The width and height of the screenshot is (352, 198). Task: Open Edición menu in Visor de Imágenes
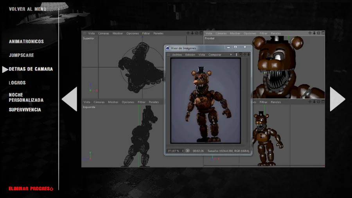click(190, 54)
